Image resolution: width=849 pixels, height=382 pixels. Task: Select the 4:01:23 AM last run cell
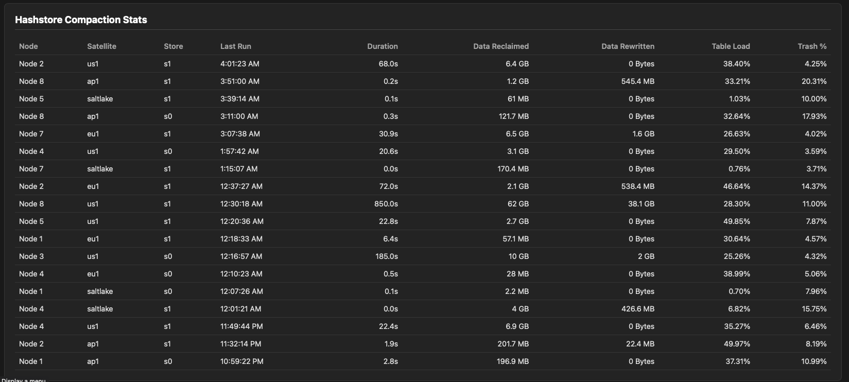[x=239, y=64]
